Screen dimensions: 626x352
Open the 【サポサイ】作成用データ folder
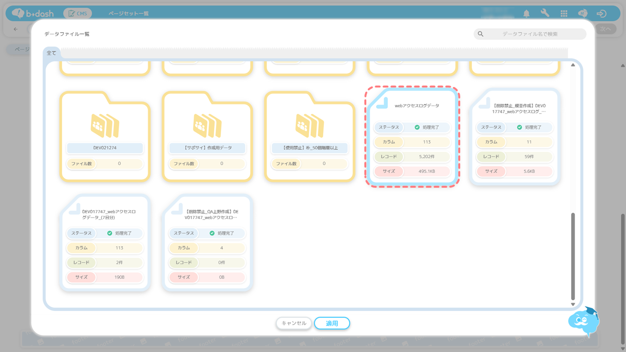pyautogui.click(x=207, y=136)
